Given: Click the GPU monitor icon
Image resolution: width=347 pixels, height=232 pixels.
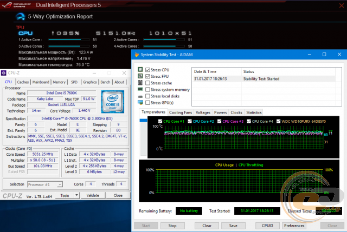Looking at the screenshot, I should (140, 102).
